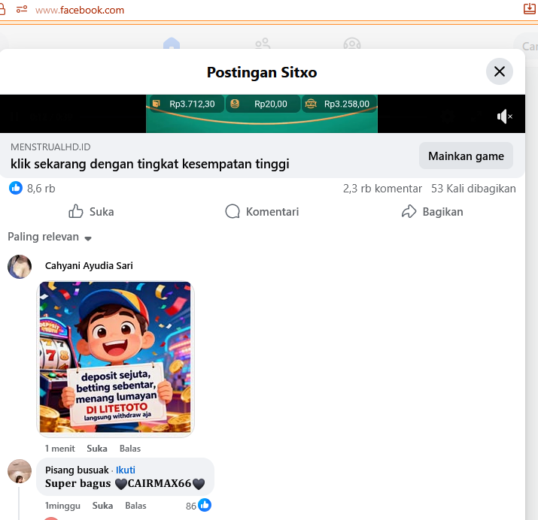The image size is (538, 520).
Task: Open the site settings icon in the address bar
Action: coord(22,9)
